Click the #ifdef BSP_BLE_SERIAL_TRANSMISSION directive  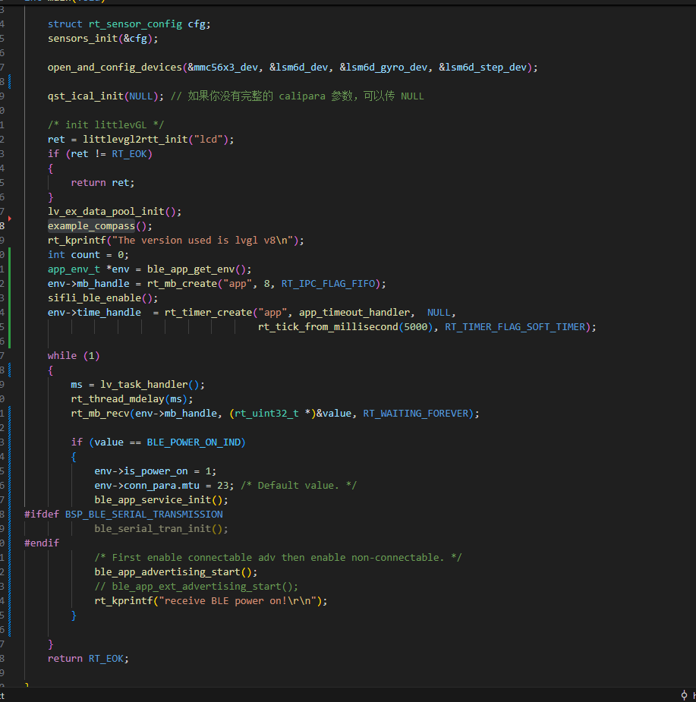123,515
